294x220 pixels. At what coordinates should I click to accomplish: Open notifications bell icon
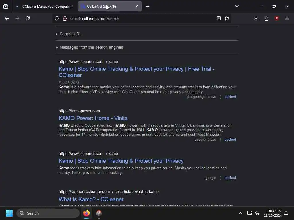pos(286,213)
